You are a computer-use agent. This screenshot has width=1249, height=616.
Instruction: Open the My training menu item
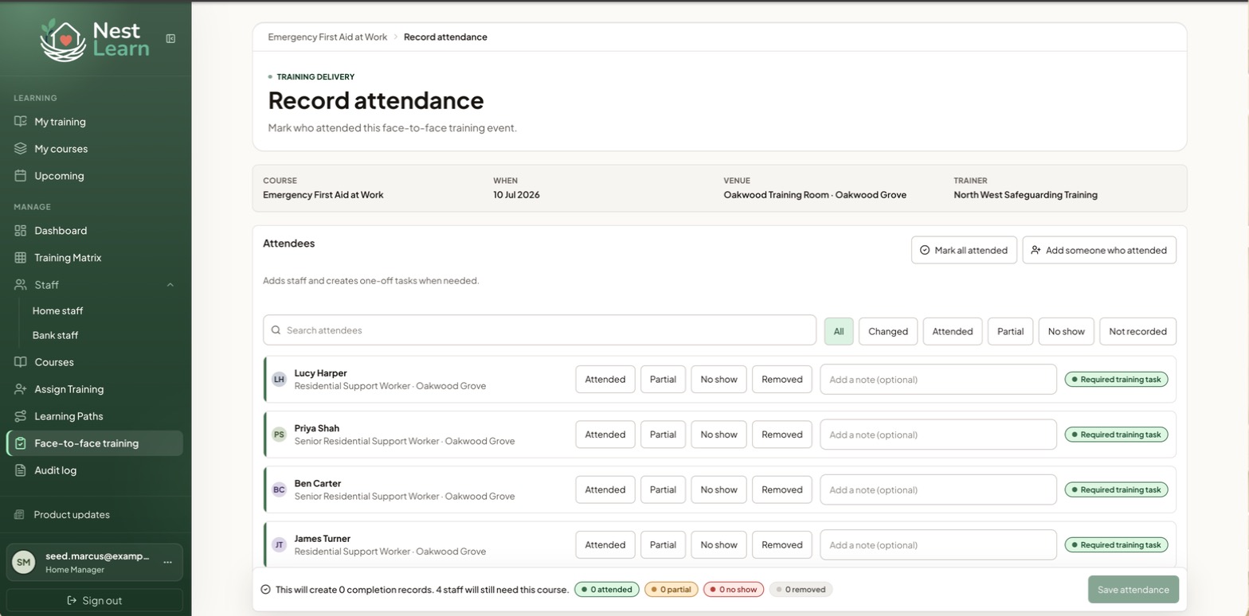(95, 122)
